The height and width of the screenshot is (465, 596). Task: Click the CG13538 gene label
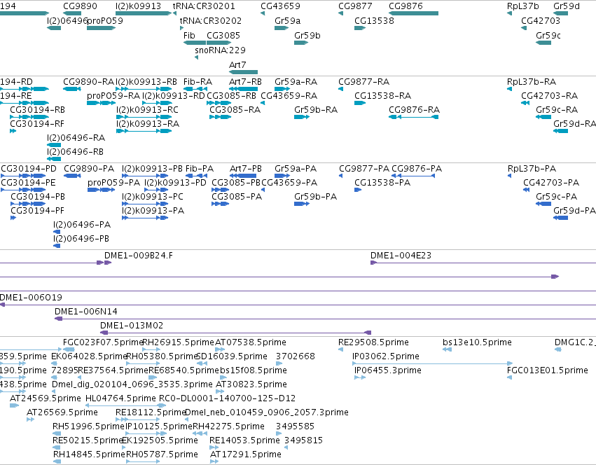pos(374,20)
